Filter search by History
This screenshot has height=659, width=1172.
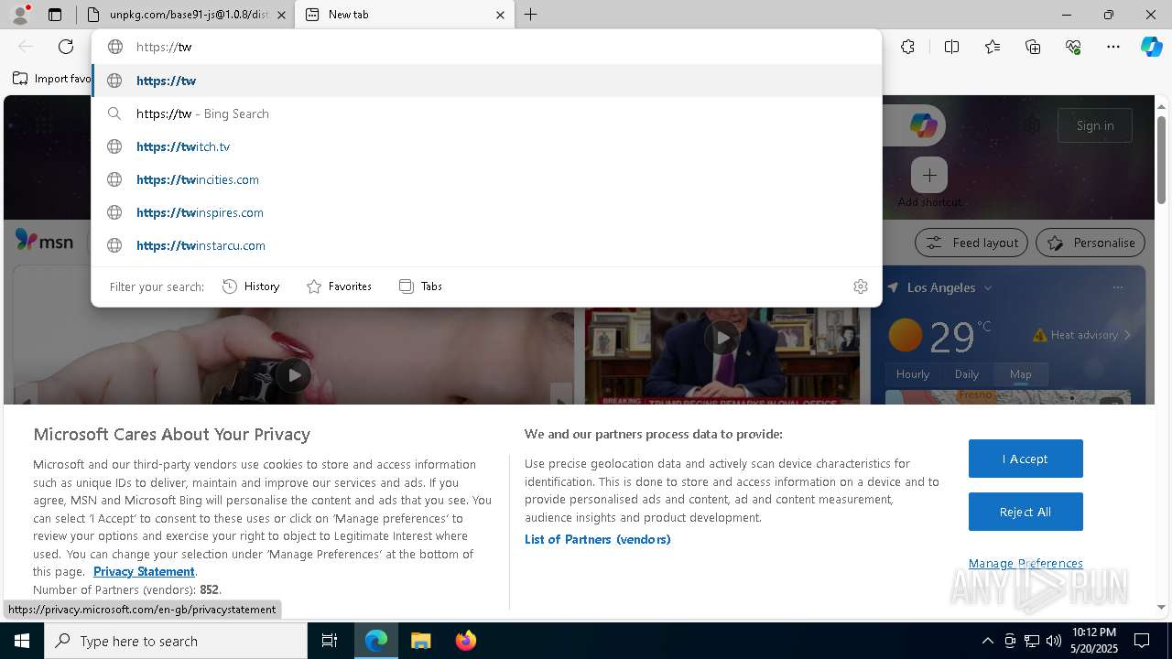click(x=251, y=286)
